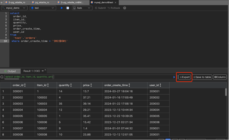Click the icon right of the run button
Image resolution: width=229 pixels, height=140 pixels.
[x=67, y=8]
